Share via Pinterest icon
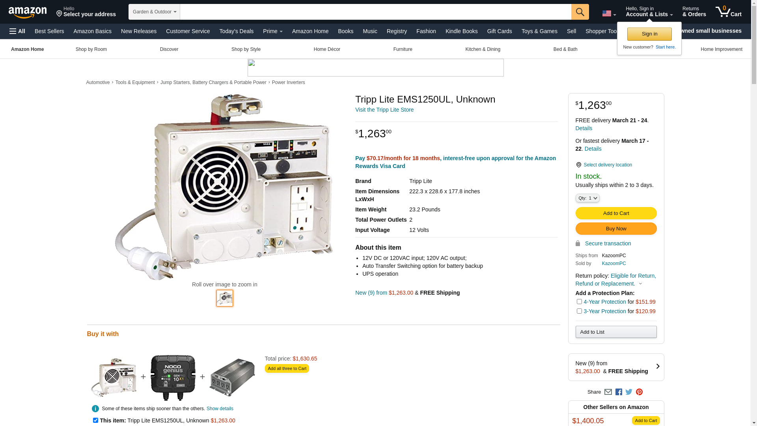The width and height of the screenshot is (757, 426). 639,392
